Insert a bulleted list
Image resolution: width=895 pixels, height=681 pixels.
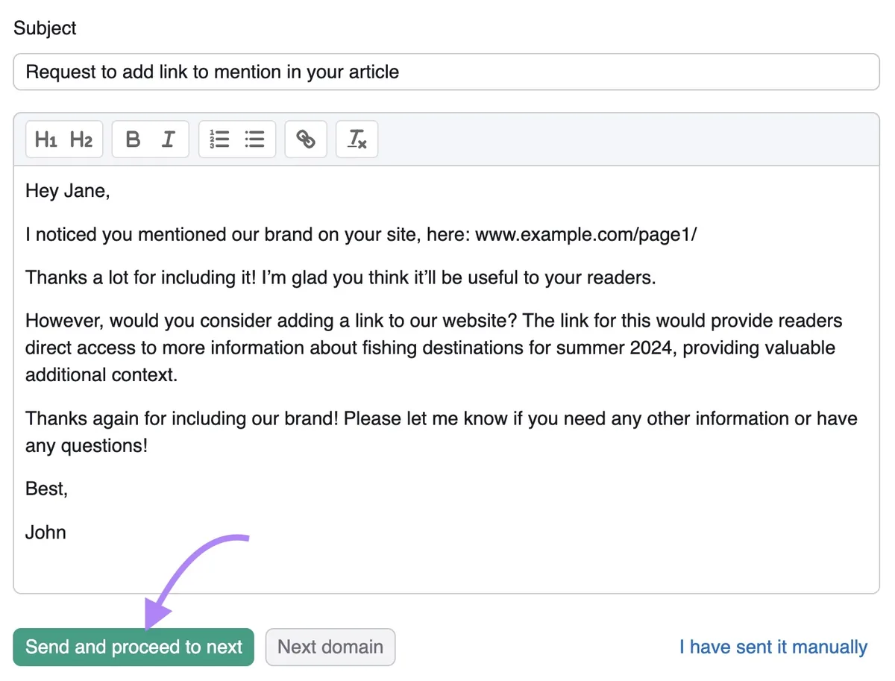[x=255, y=139]
